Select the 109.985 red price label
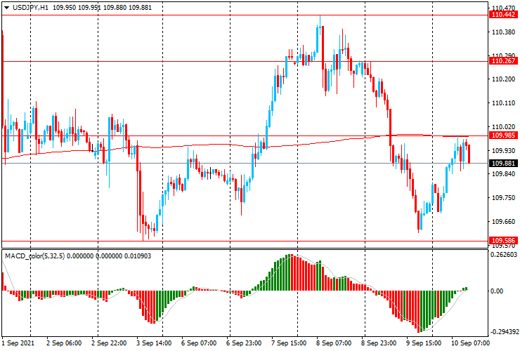The image size is (520, 351). pyautogui.click(x=503, y=135)
